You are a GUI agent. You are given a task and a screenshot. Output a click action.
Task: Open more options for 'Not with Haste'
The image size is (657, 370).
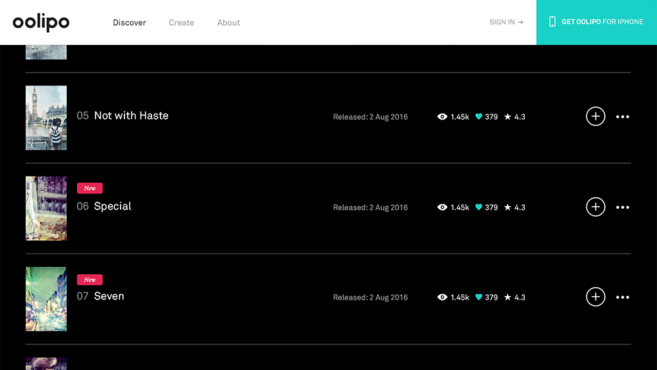[x=622, y=117]
